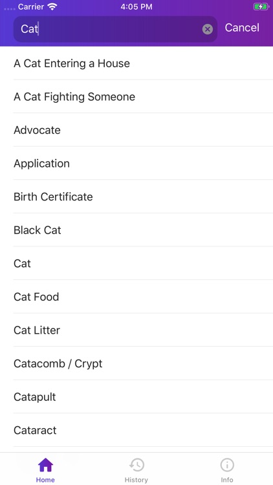Open the Cataract entry

143,430
